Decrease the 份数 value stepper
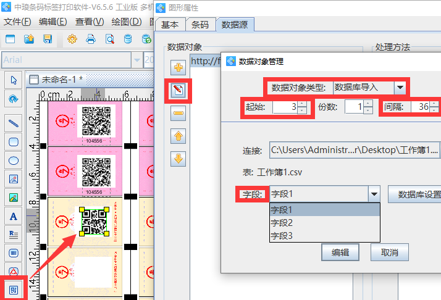 point(368,110)
